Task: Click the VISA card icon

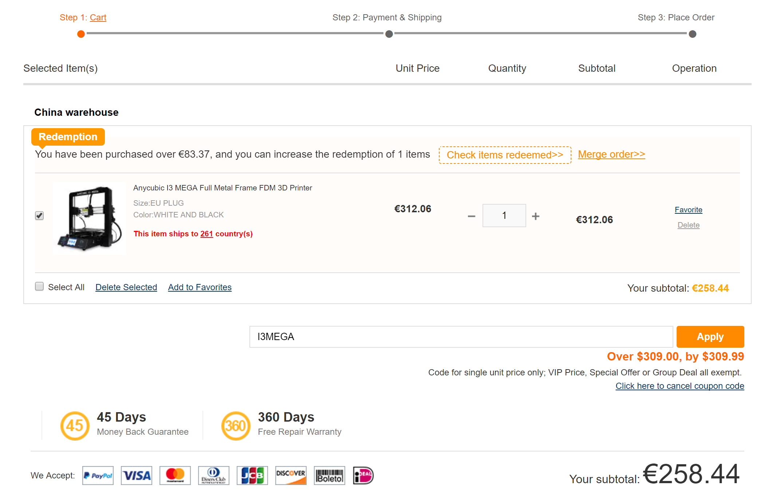Action: tap(136, 475)
